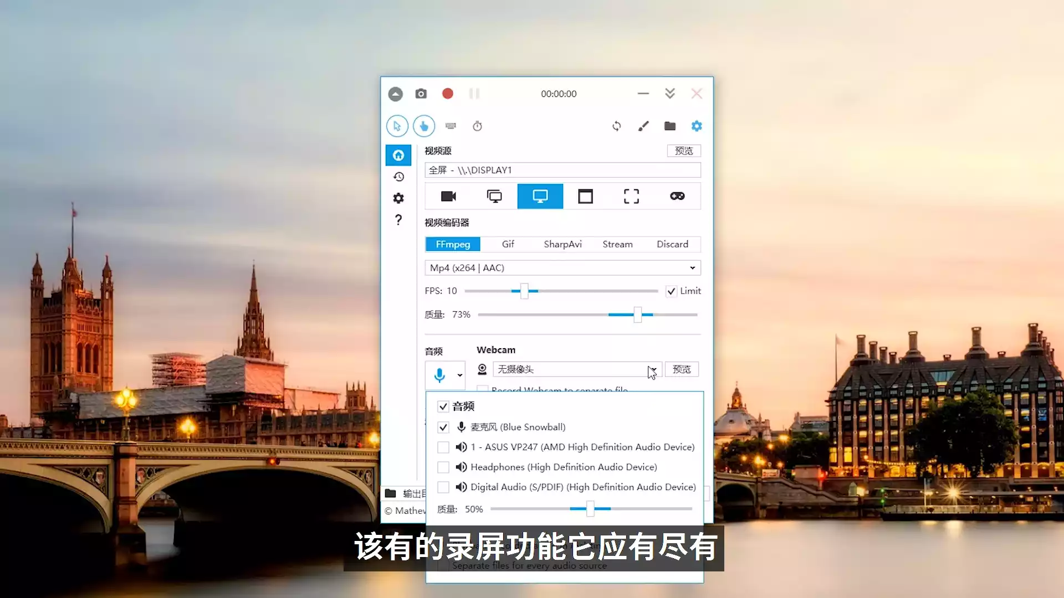Switch to the Stream encoder tab
The width and height of the screenshot is (1064, 598).
point(617,244)
